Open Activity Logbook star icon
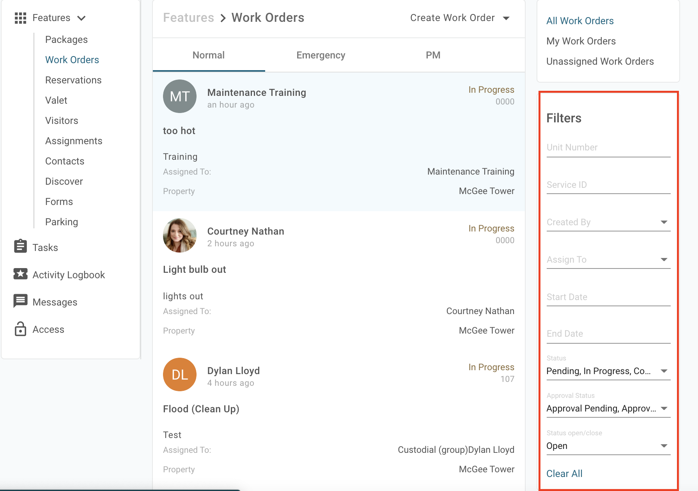Image resolution: width=698 pixels, height=491 pixels. (x=20, y=274)
